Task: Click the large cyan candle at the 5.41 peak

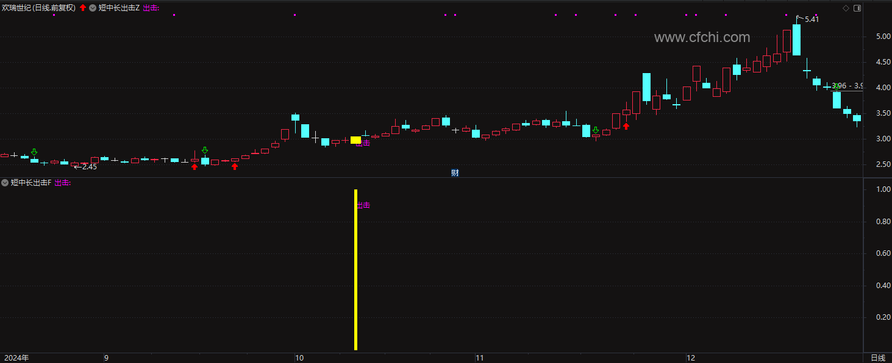Action: click(796, 40)
